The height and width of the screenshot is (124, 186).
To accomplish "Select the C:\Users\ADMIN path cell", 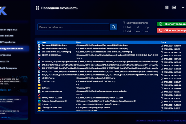I will click(84, 88).
